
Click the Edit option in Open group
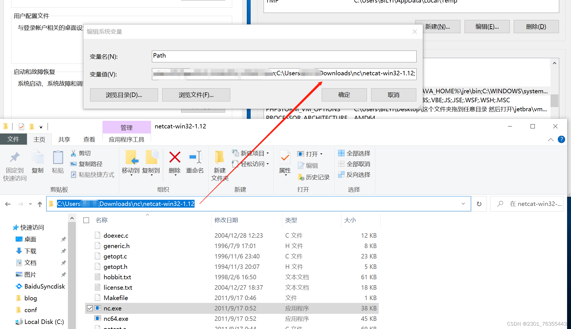pos(308,165)
